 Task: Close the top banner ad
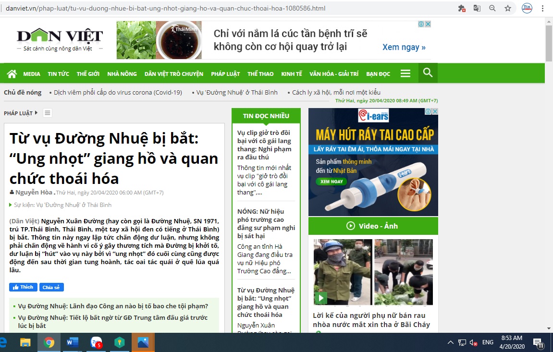point(428,24)
